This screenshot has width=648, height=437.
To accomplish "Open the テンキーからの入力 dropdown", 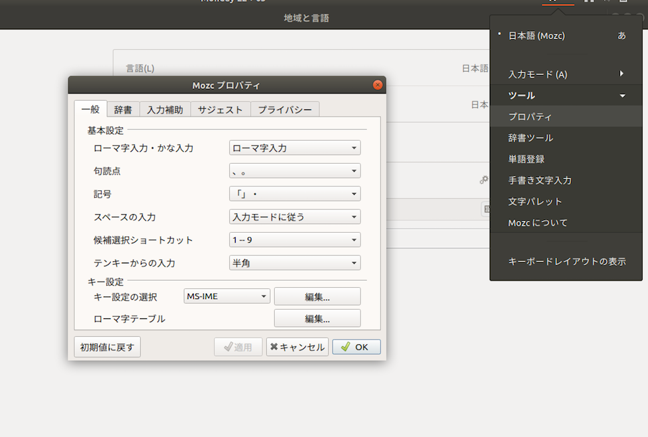I will tap(295, 263).
